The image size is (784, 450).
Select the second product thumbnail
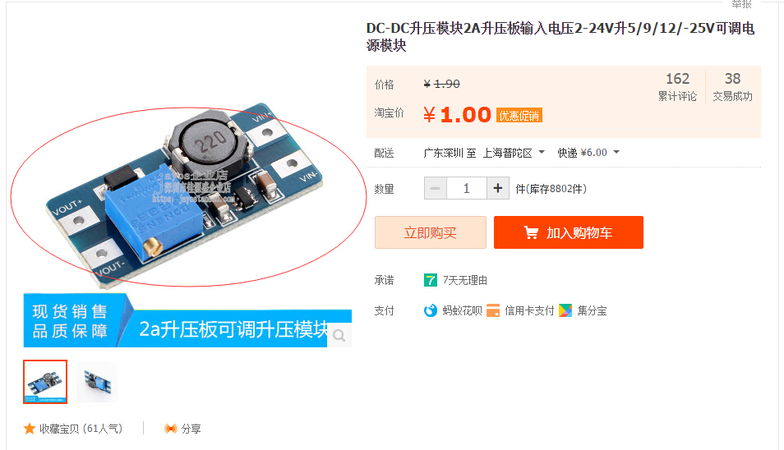click(97, 382)
